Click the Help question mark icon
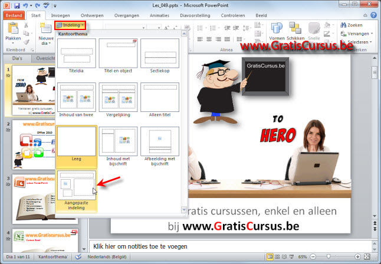This screenshot has width=381, height=264. tap(373, 15)
